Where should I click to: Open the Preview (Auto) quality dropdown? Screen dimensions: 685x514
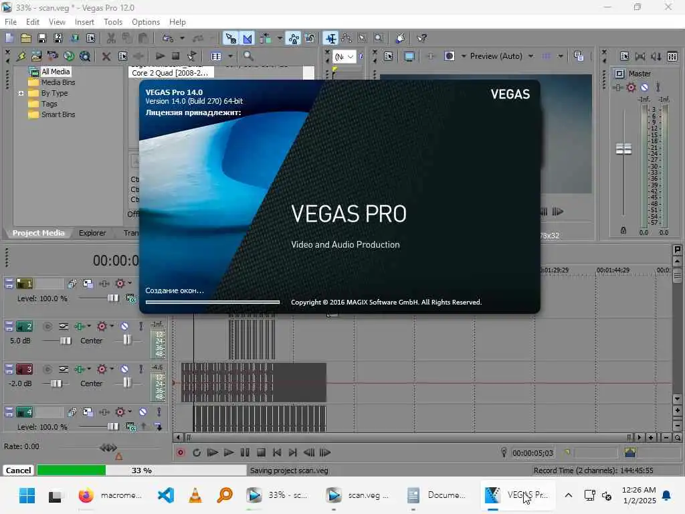pyautogui.click(x=530, y=56)
